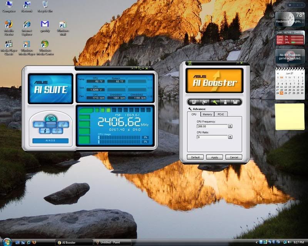Click the weather gadget showing 78°
Screen dimensions: 308x246
pyautogui.click(x=290, y=19)
